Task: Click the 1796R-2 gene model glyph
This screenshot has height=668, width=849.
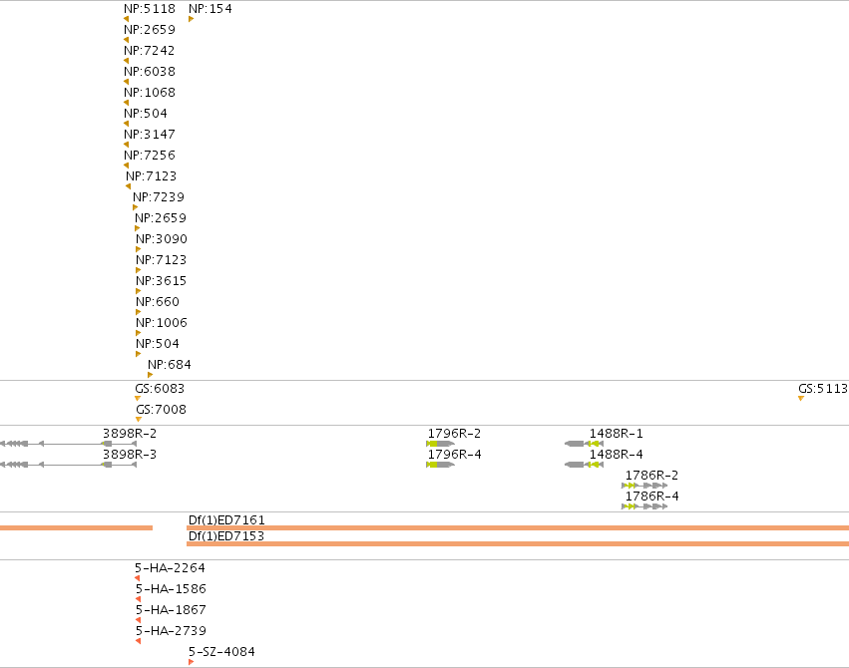Action: coord(440,444)
